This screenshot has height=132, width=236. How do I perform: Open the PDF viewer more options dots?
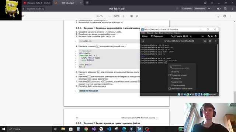(x=231, y=16)
